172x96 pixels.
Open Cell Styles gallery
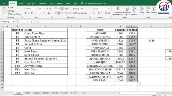(134, 11)
